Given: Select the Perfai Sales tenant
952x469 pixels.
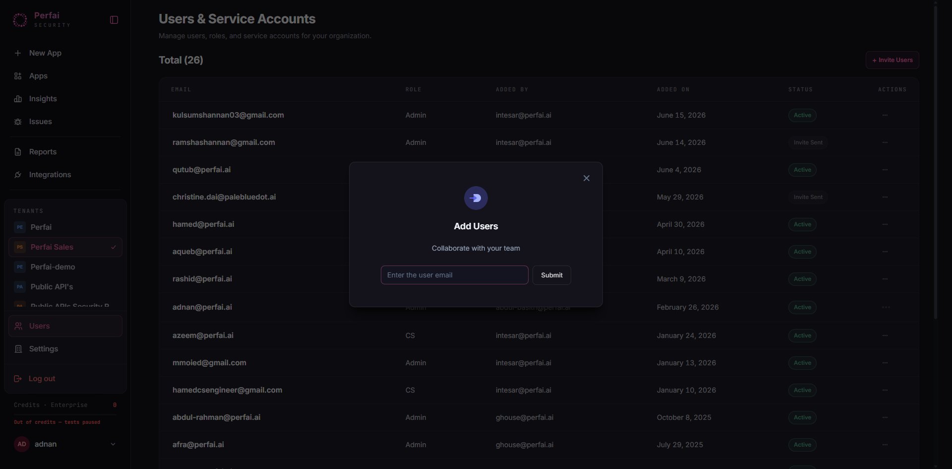Looking at the screenshot, I should pyautogui.click(x=65, y=247).
